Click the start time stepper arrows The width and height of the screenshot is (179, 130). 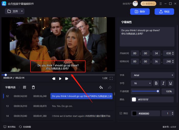point(173,53)
